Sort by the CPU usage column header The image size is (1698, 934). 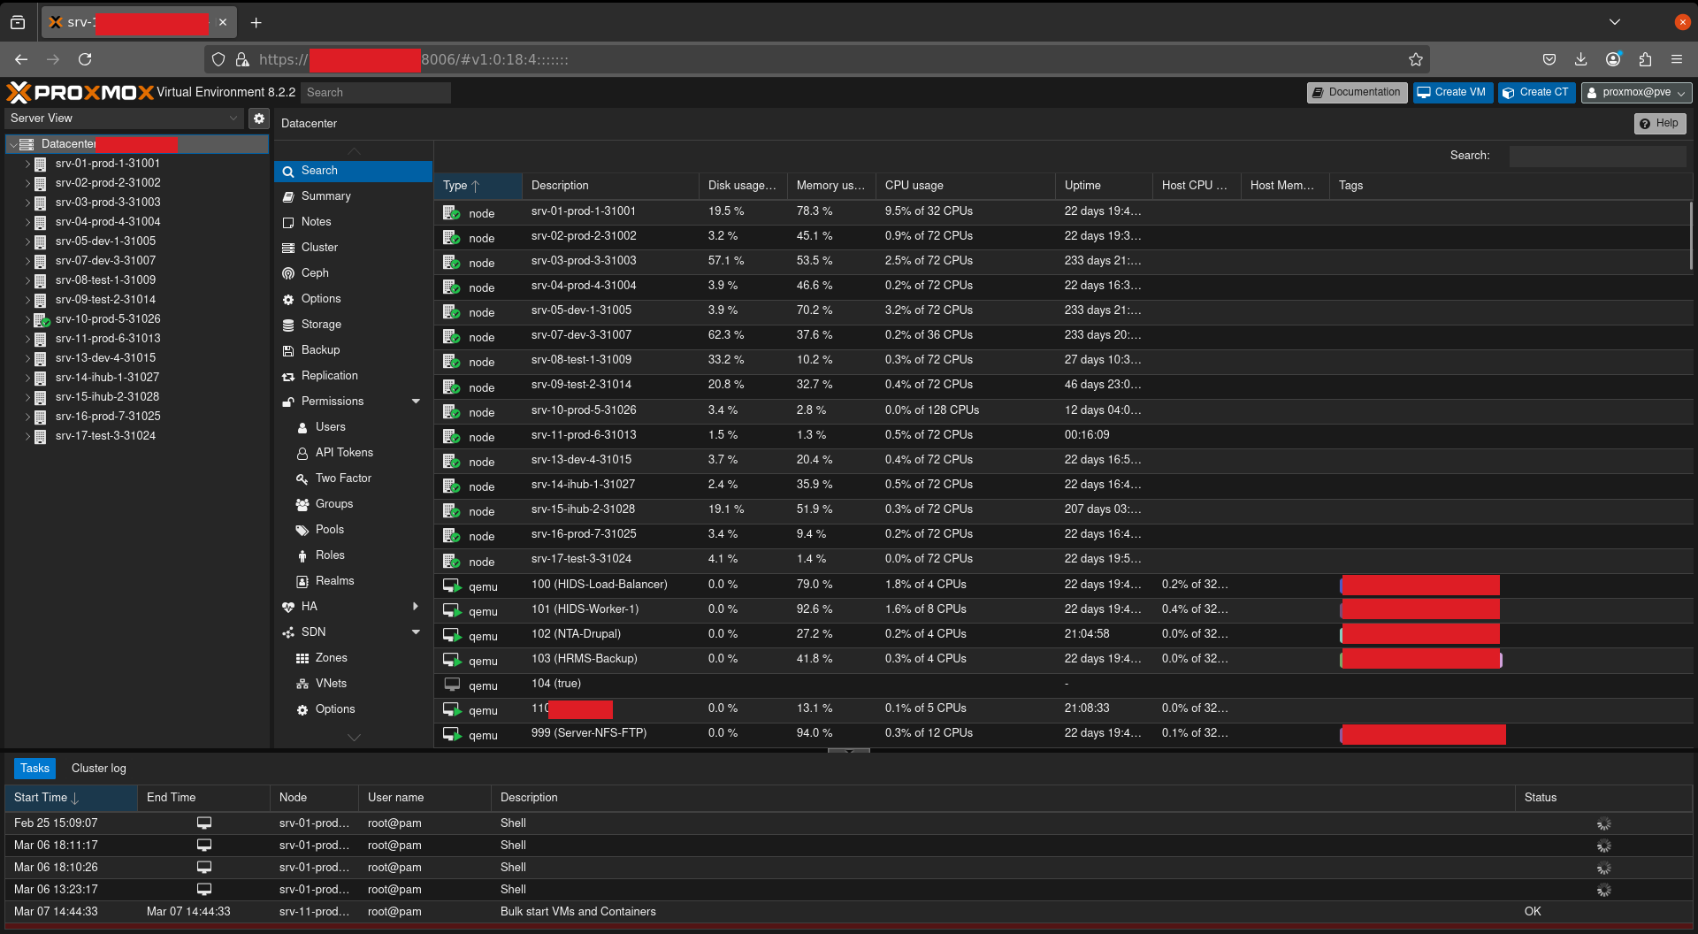coord(965,186)
